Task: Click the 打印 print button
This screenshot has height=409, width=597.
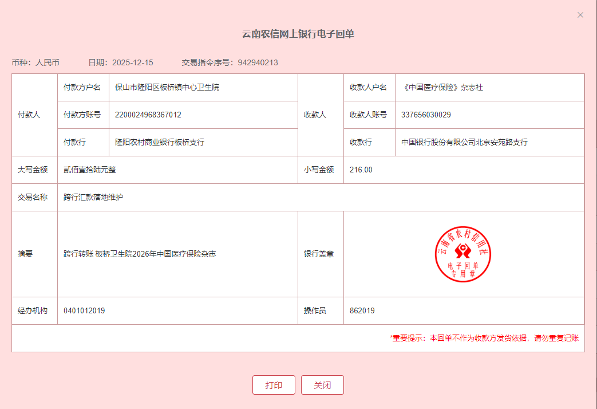Action: [274, 385]
